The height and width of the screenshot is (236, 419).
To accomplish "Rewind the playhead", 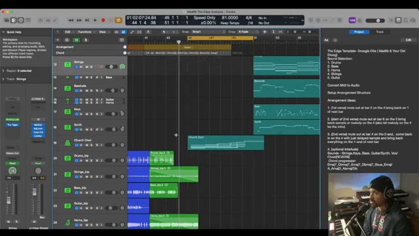I will 71,20.
